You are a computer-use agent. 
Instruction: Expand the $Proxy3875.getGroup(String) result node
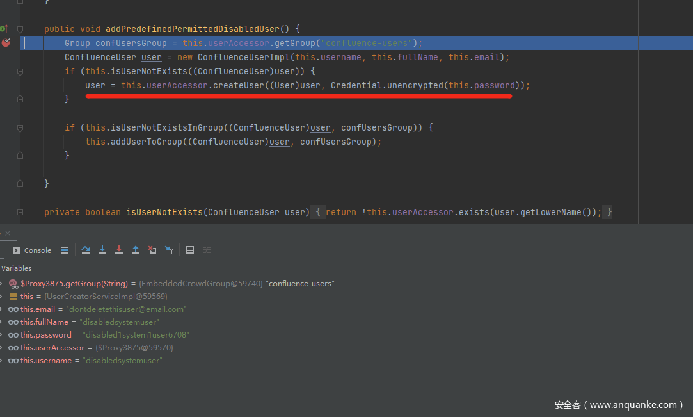tap(2, 283)
